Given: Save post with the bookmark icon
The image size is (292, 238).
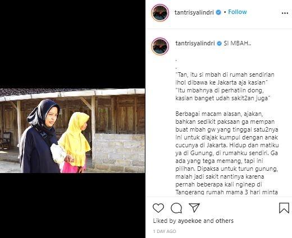Looking at the screenshot, I should 284,208.
